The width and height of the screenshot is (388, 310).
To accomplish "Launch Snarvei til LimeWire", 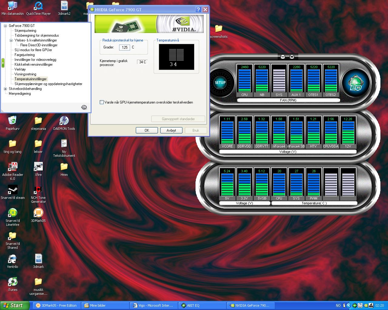I will click(x=12, y=217).
